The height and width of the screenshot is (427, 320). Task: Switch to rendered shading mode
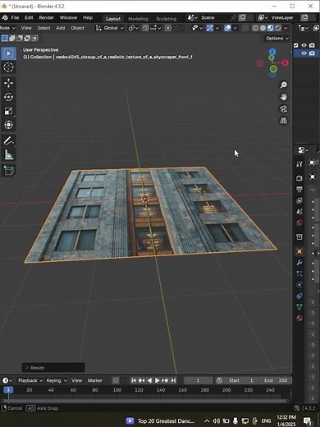[278, 28]
